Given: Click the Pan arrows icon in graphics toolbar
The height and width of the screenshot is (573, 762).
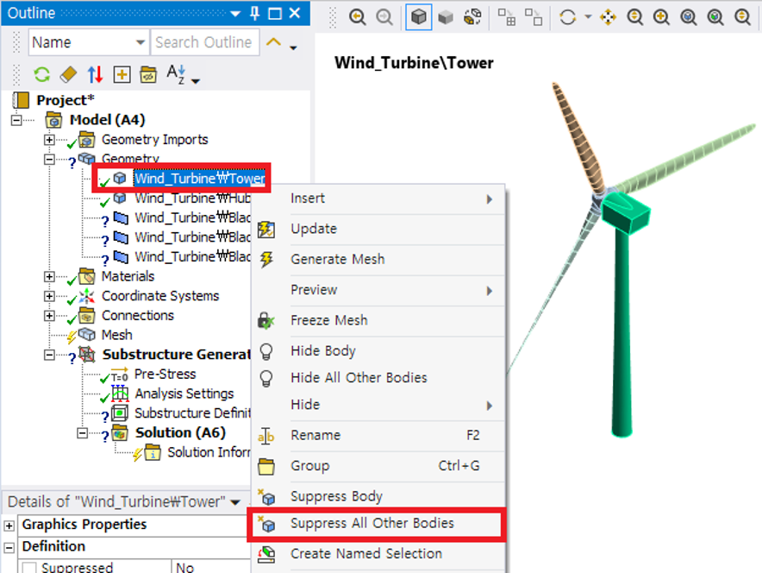Looking at the screenshot, I should point(608,17).
